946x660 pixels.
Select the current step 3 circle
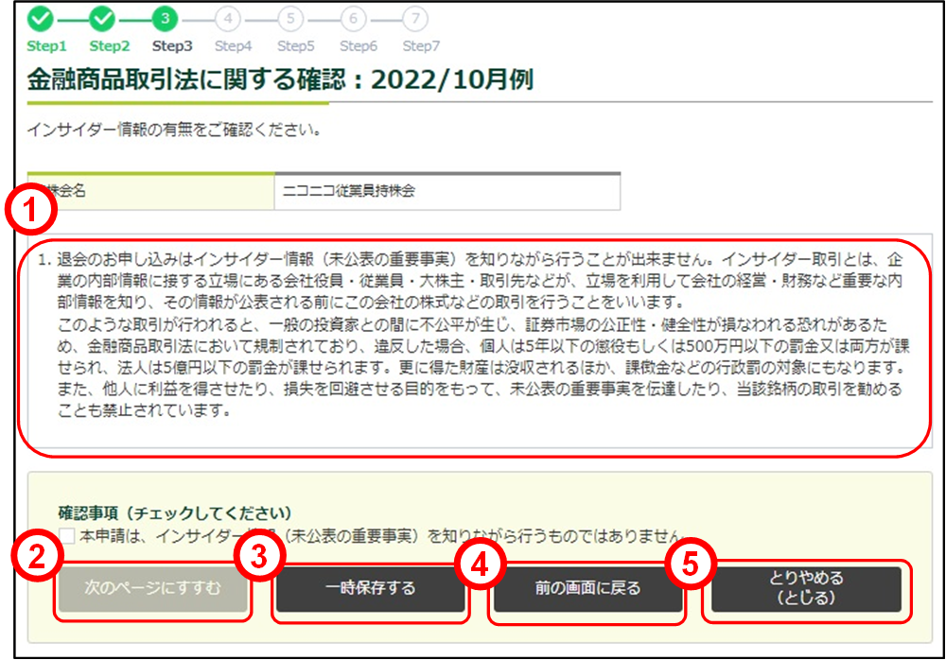pyautogui.click(x=166, y=18)
